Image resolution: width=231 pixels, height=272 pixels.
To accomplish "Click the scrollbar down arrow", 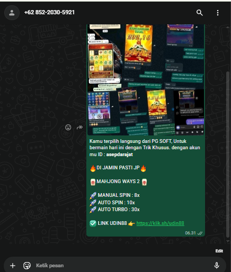I will (228, 241).
